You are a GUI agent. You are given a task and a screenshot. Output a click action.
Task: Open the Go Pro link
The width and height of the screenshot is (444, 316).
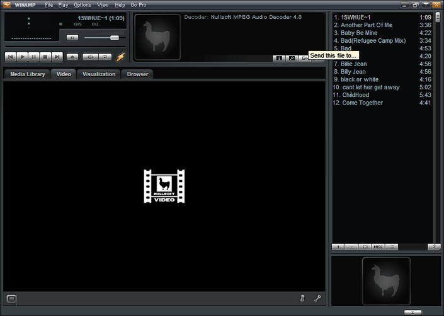coord(139,5)
